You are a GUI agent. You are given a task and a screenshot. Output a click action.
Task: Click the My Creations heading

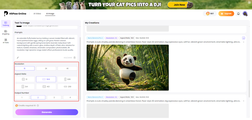click(x=92, y=23)
